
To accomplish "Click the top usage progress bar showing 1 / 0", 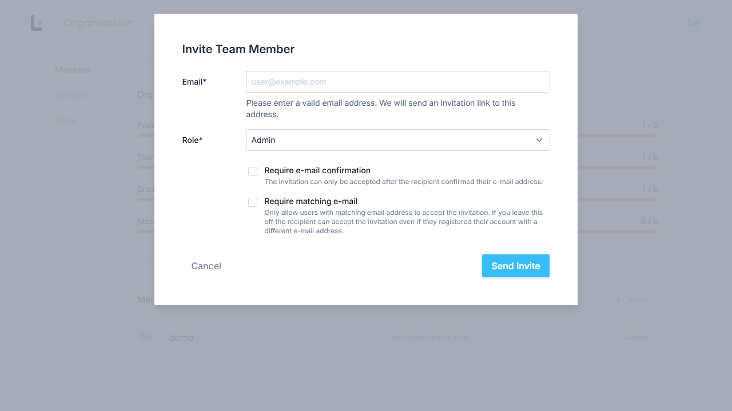I will (616, 135).
